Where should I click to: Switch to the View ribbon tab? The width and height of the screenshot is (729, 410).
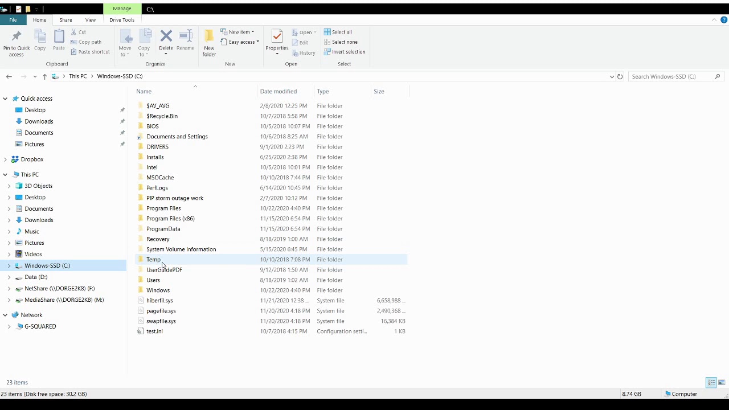point(91,20)
